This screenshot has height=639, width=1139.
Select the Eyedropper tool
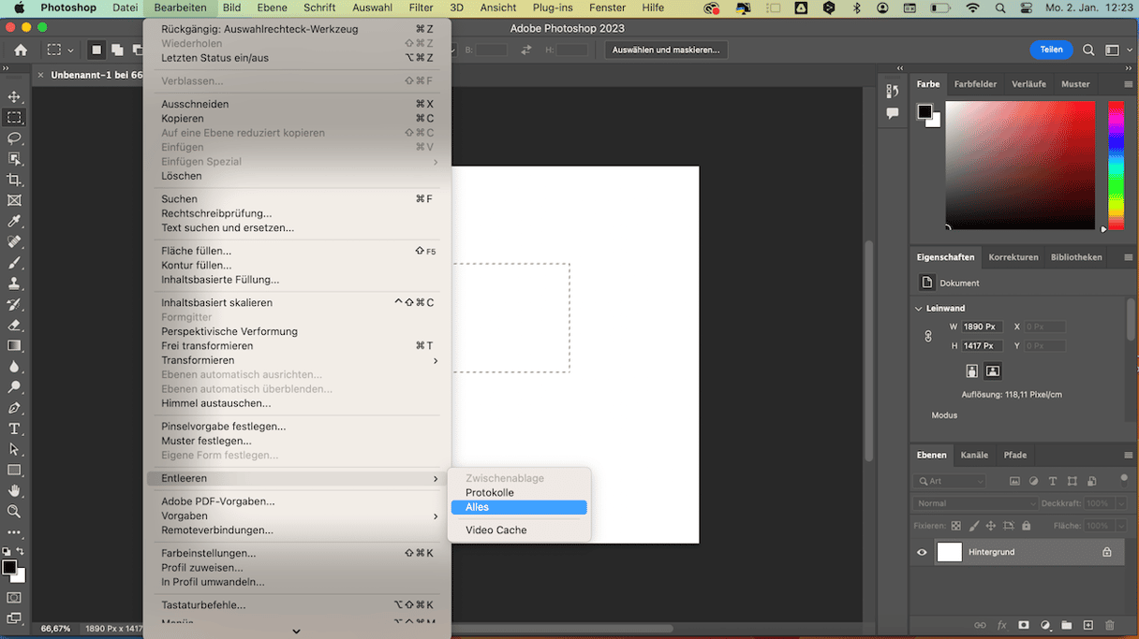pyautogui.click(x=14, y=221)
